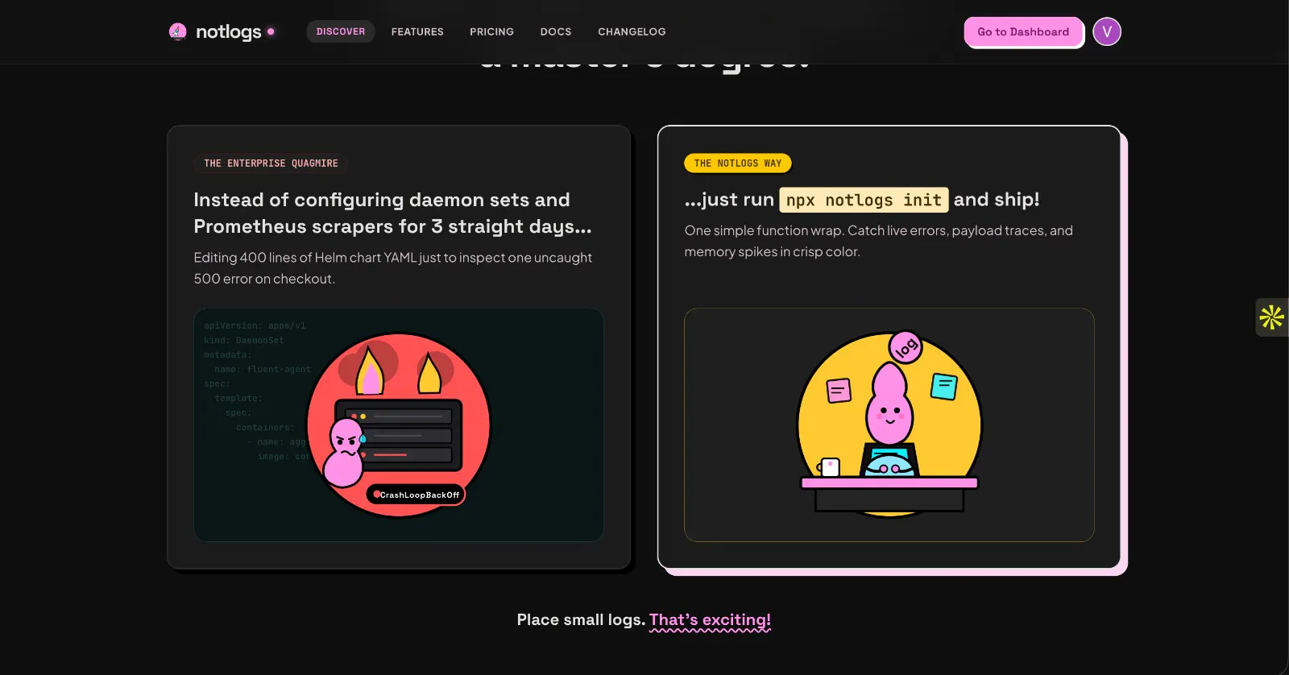Click the pink sticky note icon
The width and height of the screenshot is (1289, 675).
point(839,391)
